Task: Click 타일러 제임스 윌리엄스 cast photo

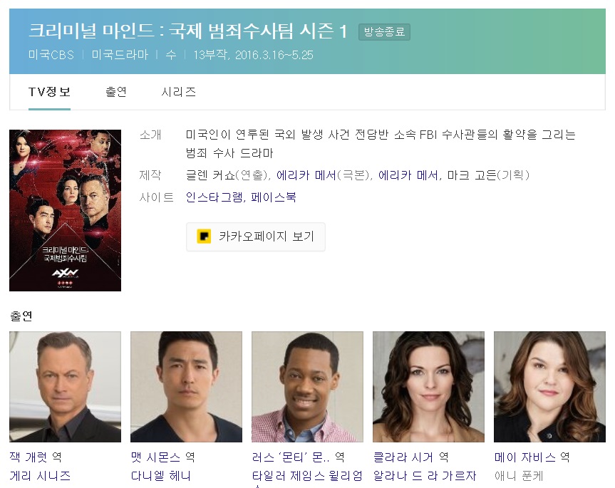Action: (x=308, y=387)
